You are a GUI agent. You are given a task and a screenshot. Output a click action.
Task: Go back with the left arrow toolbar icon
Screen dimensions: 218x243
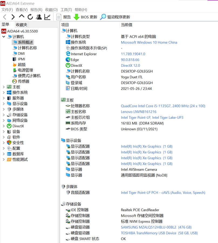pyautogui.click(x=5, y=17)
